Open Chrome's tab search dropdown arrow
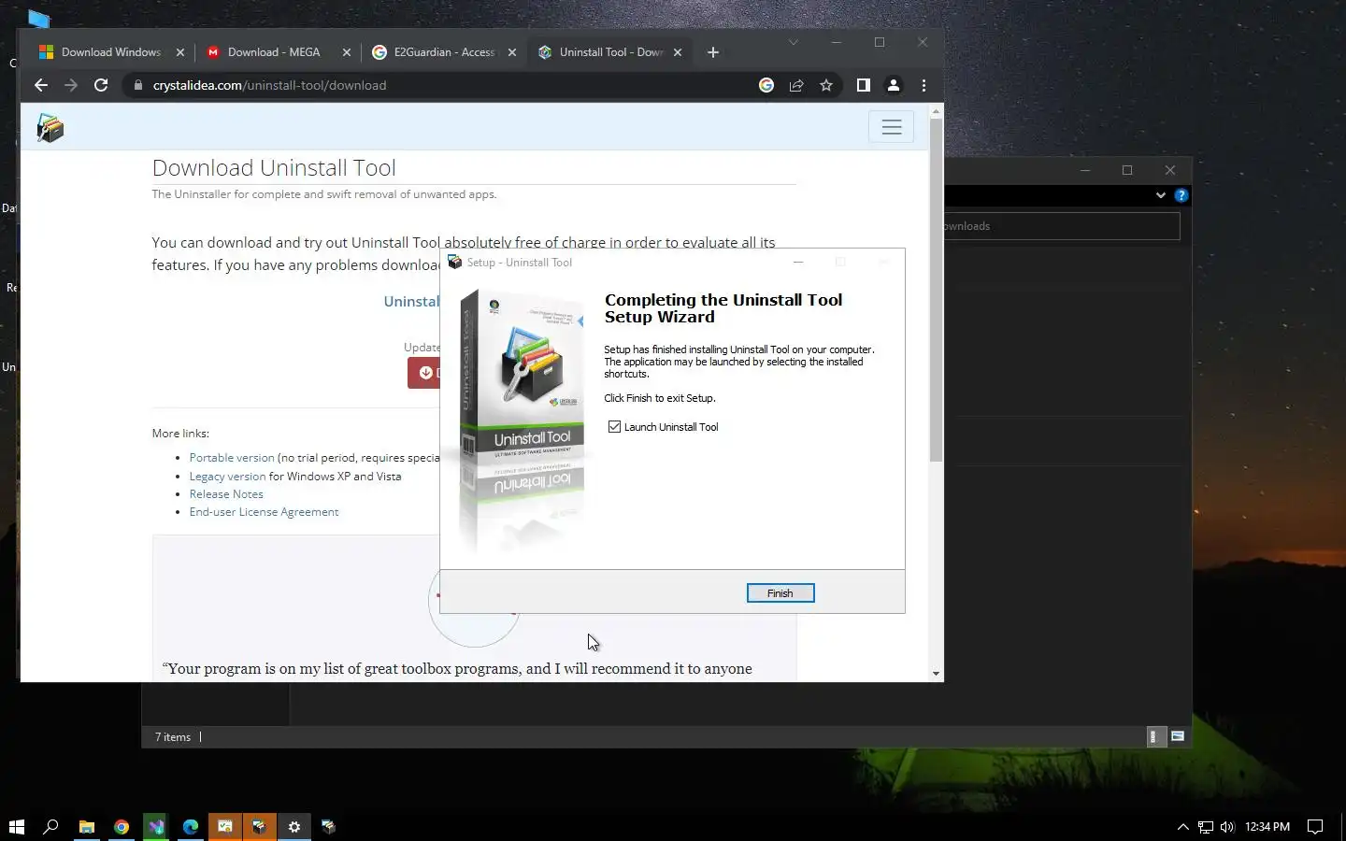1346x841 pixels. pyautogui.click(x=793, y=42)
